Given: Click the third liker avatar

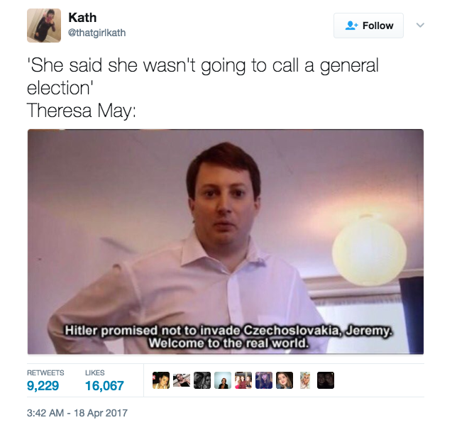Looking at the screenshot, I should tap(202, 380).
